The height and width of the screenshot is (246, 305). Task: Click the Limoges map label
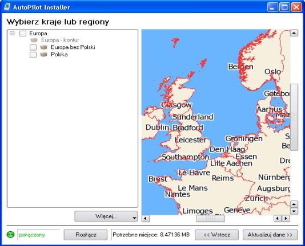198,211
